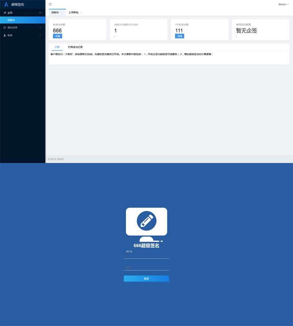The image size is (293, 326).
Task: Switch to the 上传新包 tab
Action: pyautogui.click(x=73, y=12)
